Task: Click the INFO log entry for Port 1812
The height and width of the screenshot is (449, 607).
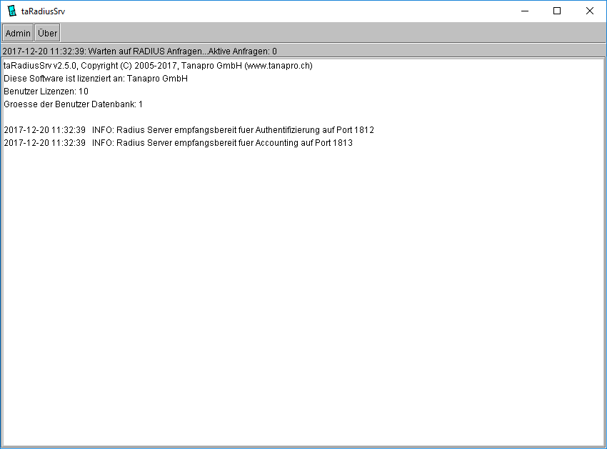Action: click(x=189, y=130)
